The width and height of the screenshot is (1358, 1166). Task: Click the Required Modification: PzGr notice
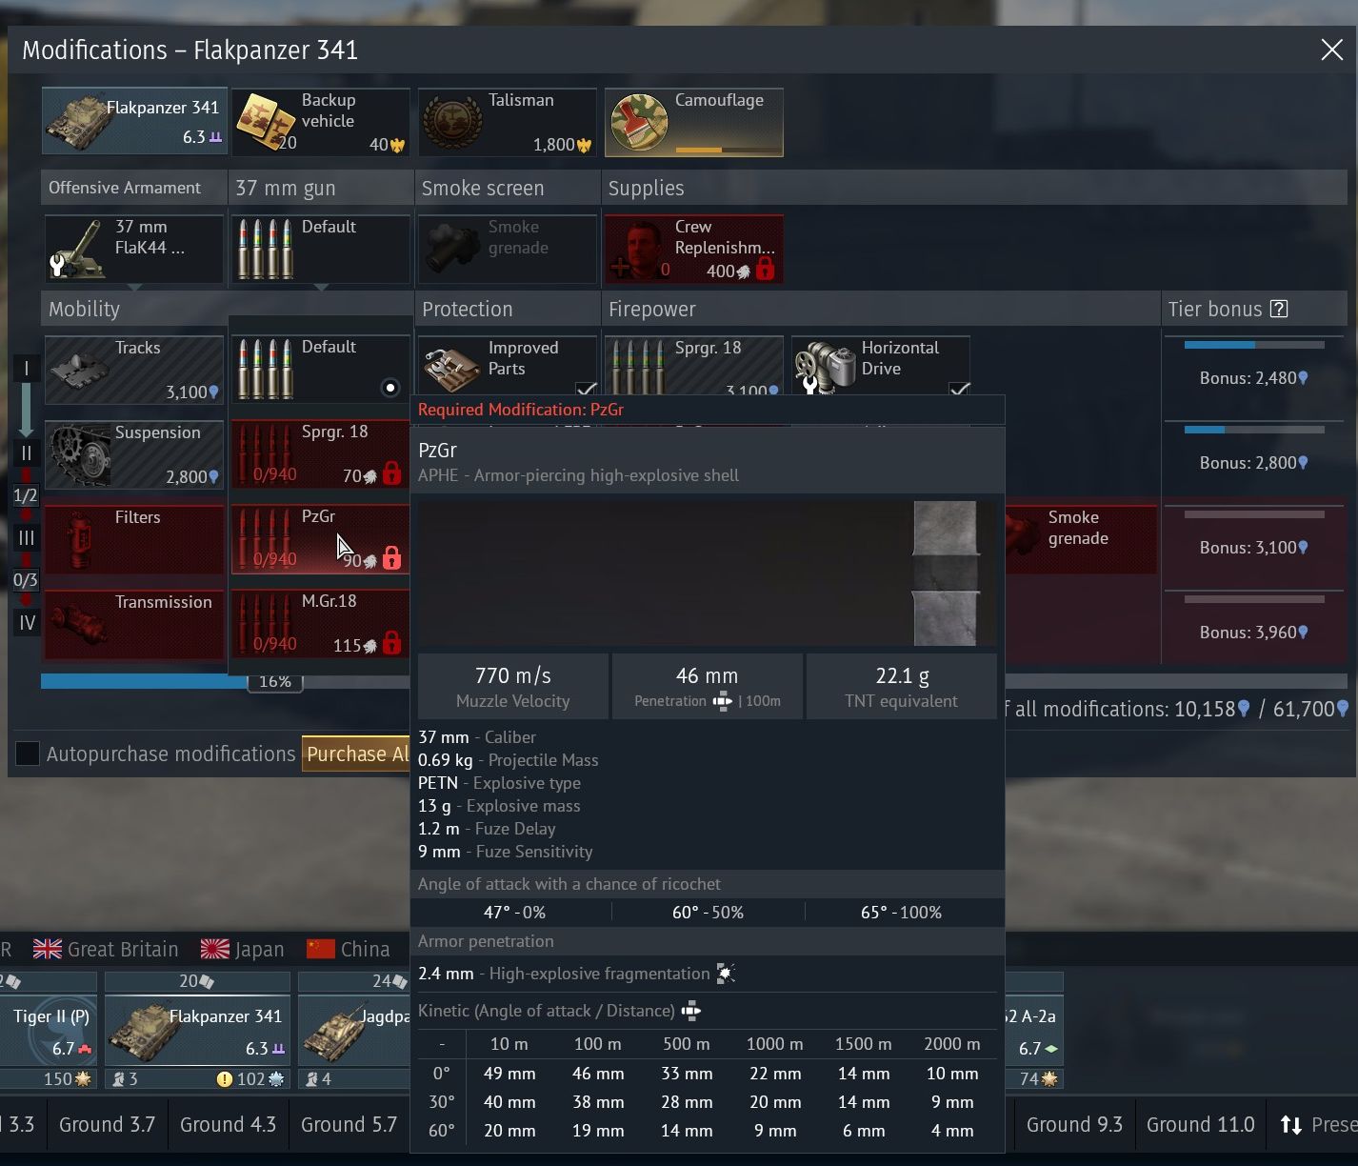point(521,410)
